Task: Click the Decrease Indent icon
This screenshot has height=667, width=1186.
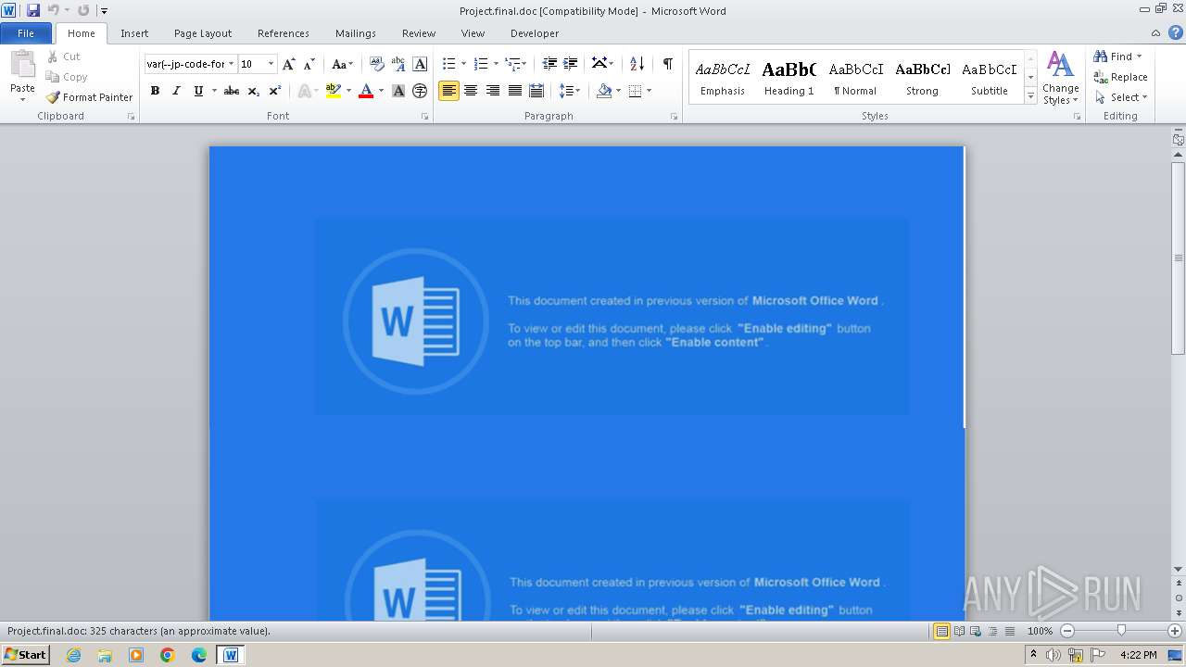Action: tap(549, 64)
